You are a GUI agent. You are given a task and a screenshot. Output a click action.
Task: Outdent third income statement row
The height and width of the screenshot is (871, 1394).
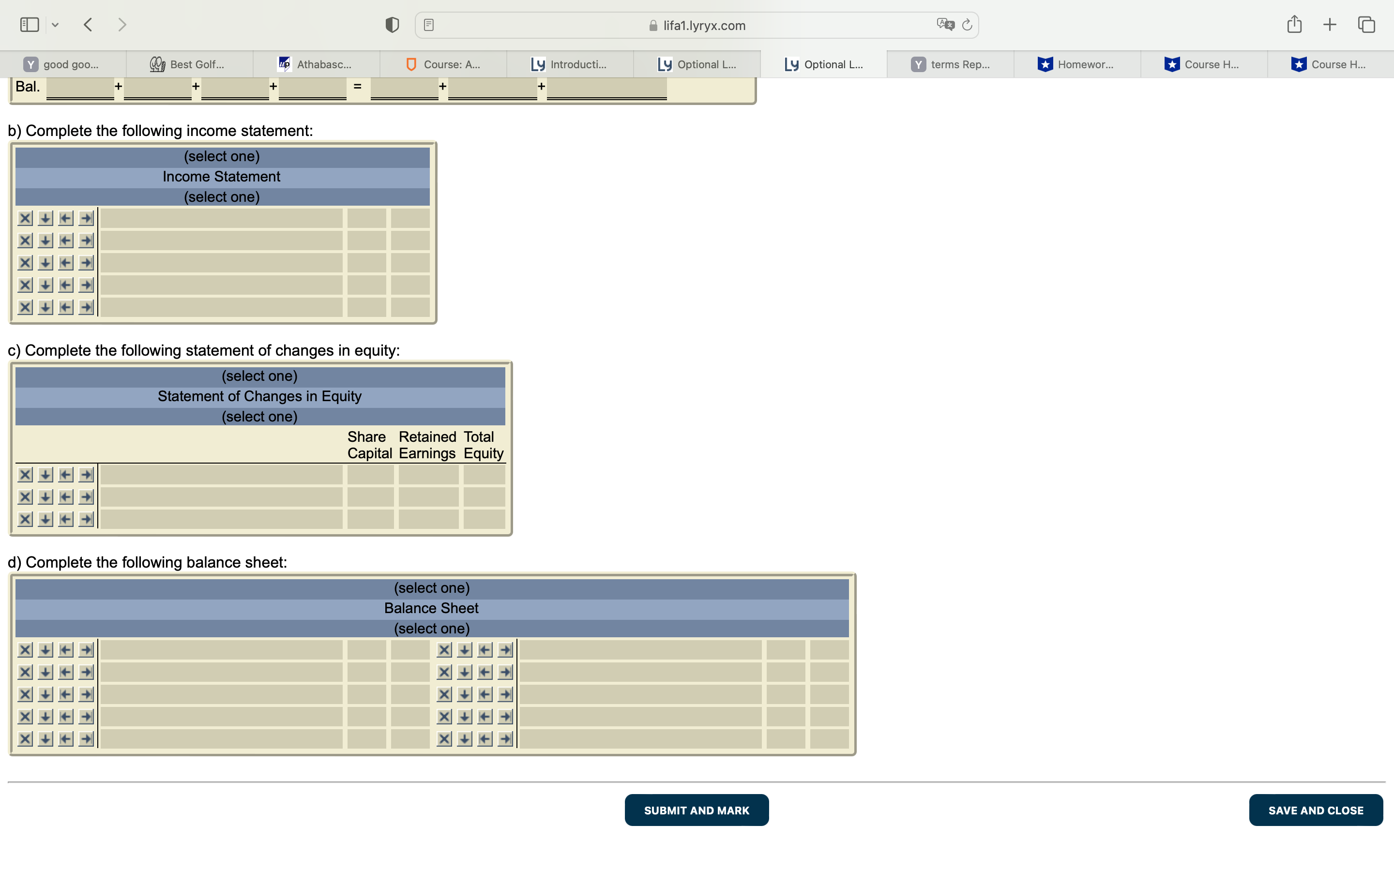(x=66, y=263)
